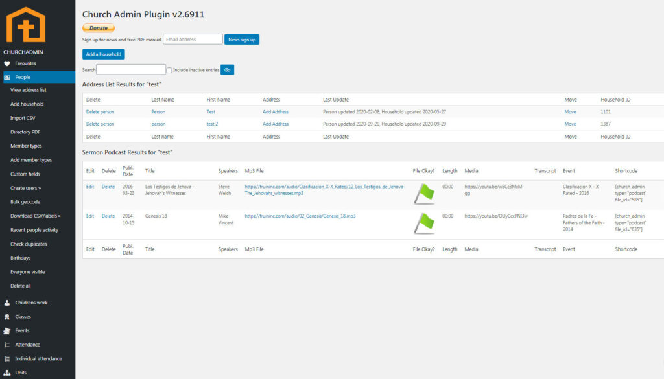
Task: Enable Include inactive entries checkbox
Action: coord(169,70)
